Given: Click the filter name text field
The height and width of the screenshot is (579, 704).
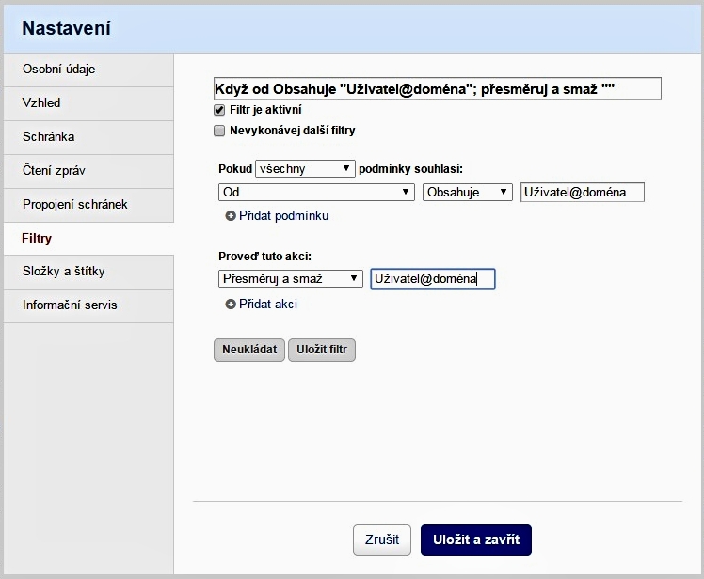Looking at the screenshot, I should [x=438, y=88].
